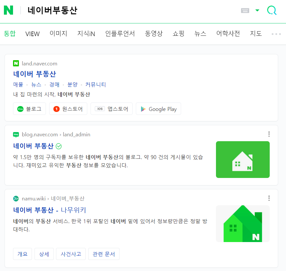This screenshot has width=286, height=271.
Task: Click the verified checkmark badge beside 네이버 부동산
Action: click(x=59, y=146)
